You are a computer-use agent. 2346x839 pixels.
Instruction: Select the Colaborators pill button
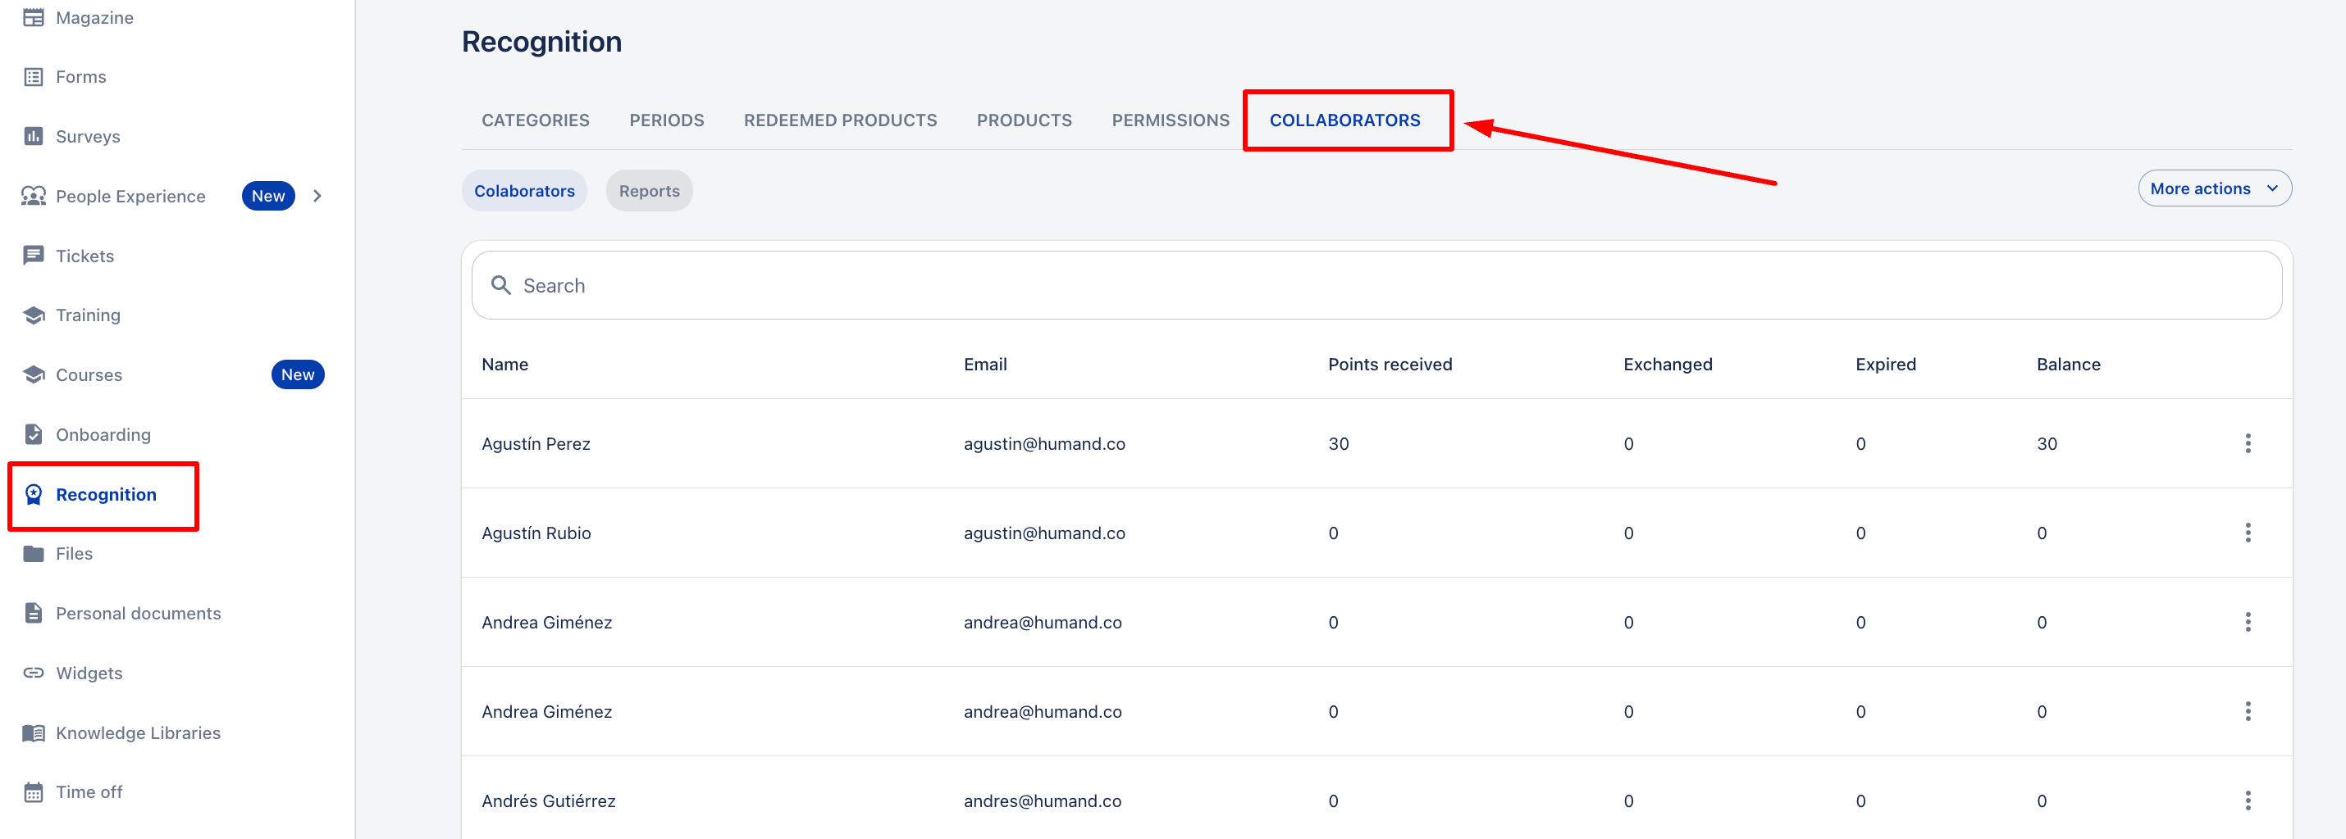click(x=523, y=191)
